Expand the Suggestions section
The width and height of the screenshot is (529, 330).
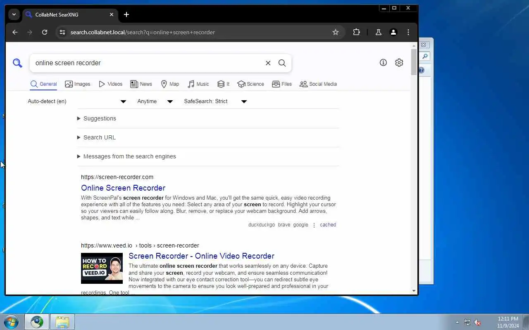pyautogui.click(x=97, y=118)
